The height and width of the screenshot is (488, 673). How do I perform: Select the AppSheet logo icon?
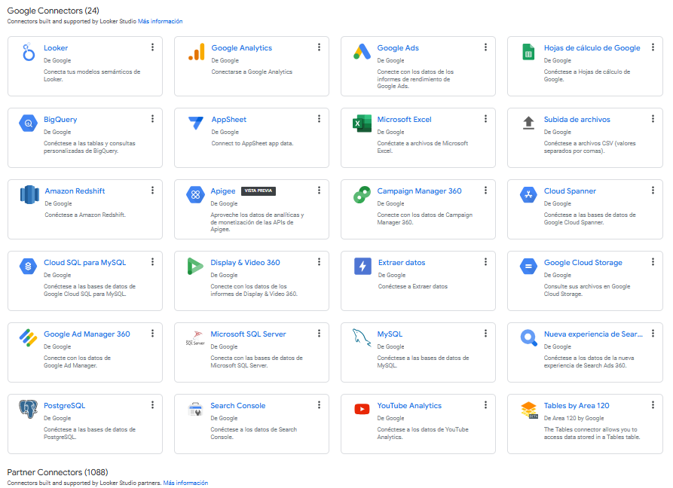click(196, 123)
